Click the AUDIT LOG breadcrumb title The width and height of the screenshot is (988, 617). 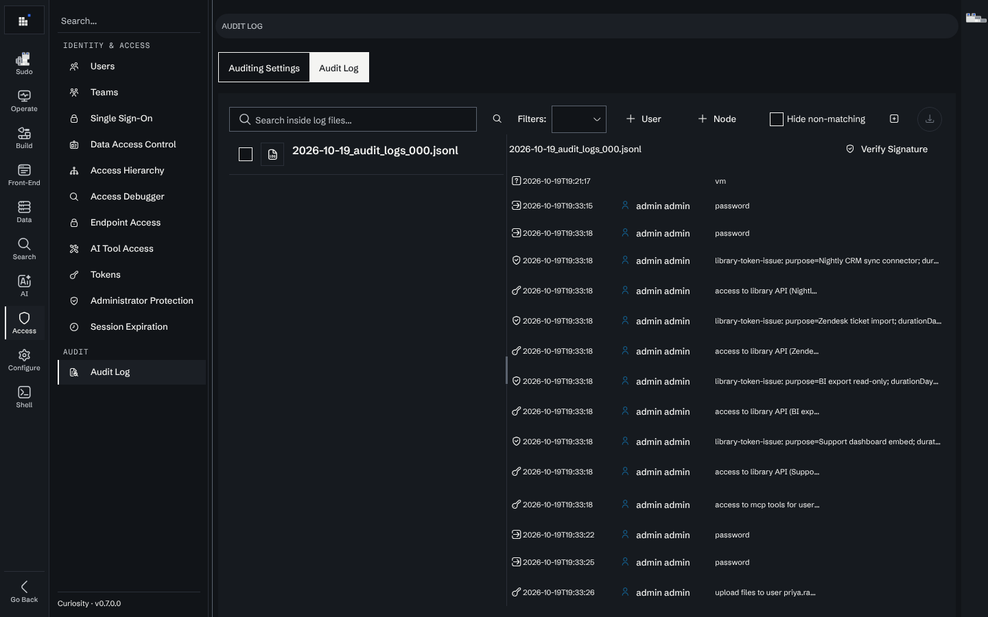(x=242, y=26)
